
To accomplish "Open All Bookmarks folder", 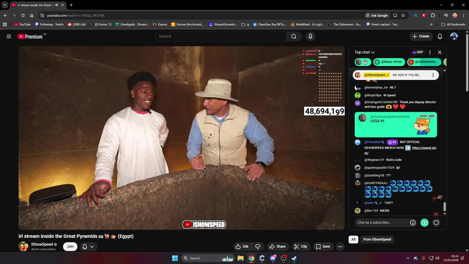I will pyautogui.click(x=453, y=25).
